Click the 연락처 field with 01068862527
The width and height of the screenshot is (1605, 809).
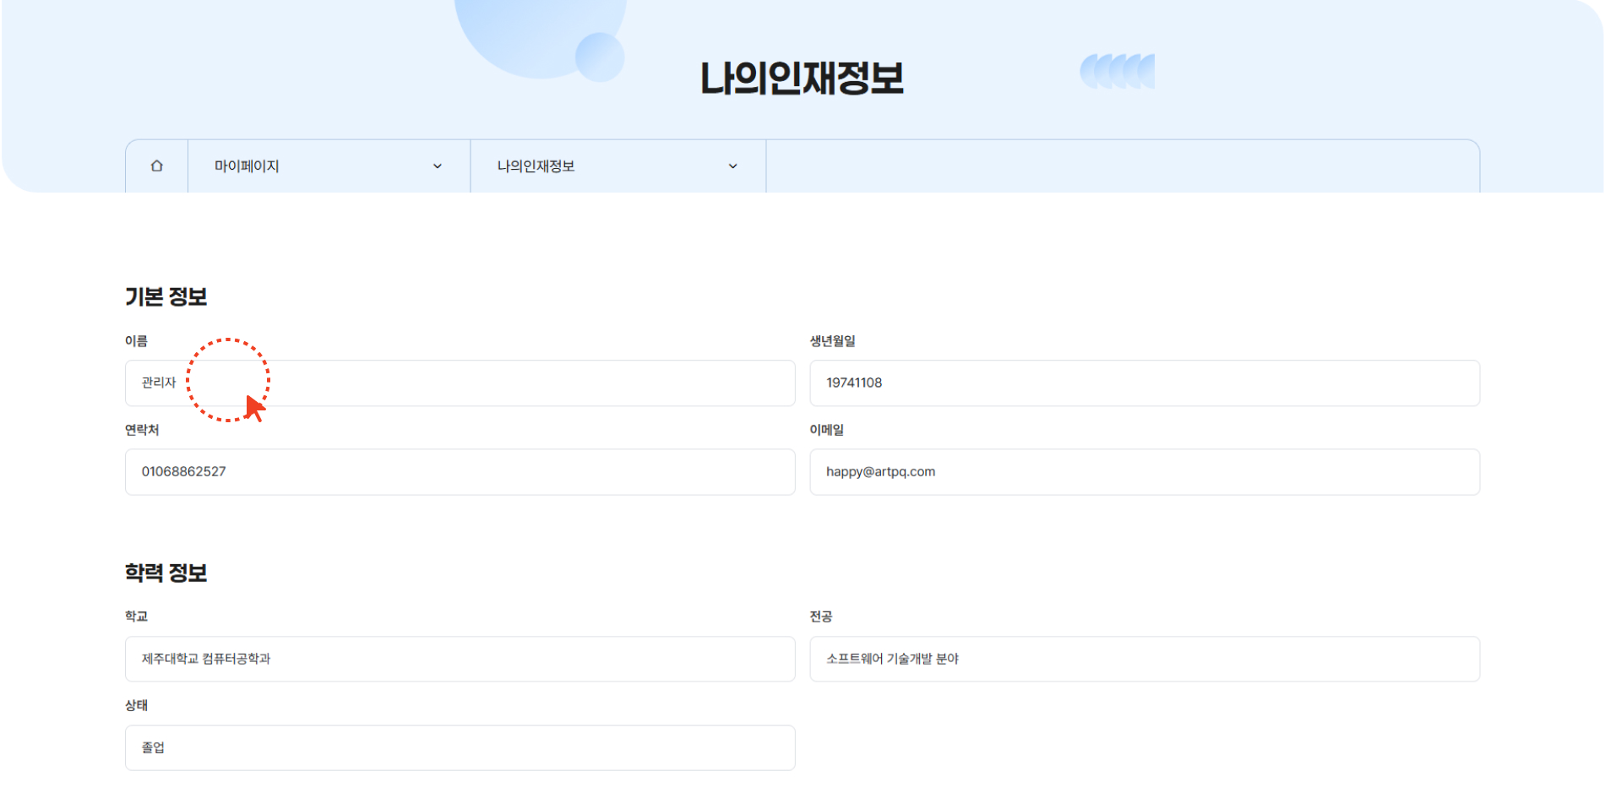click(460, 471)
